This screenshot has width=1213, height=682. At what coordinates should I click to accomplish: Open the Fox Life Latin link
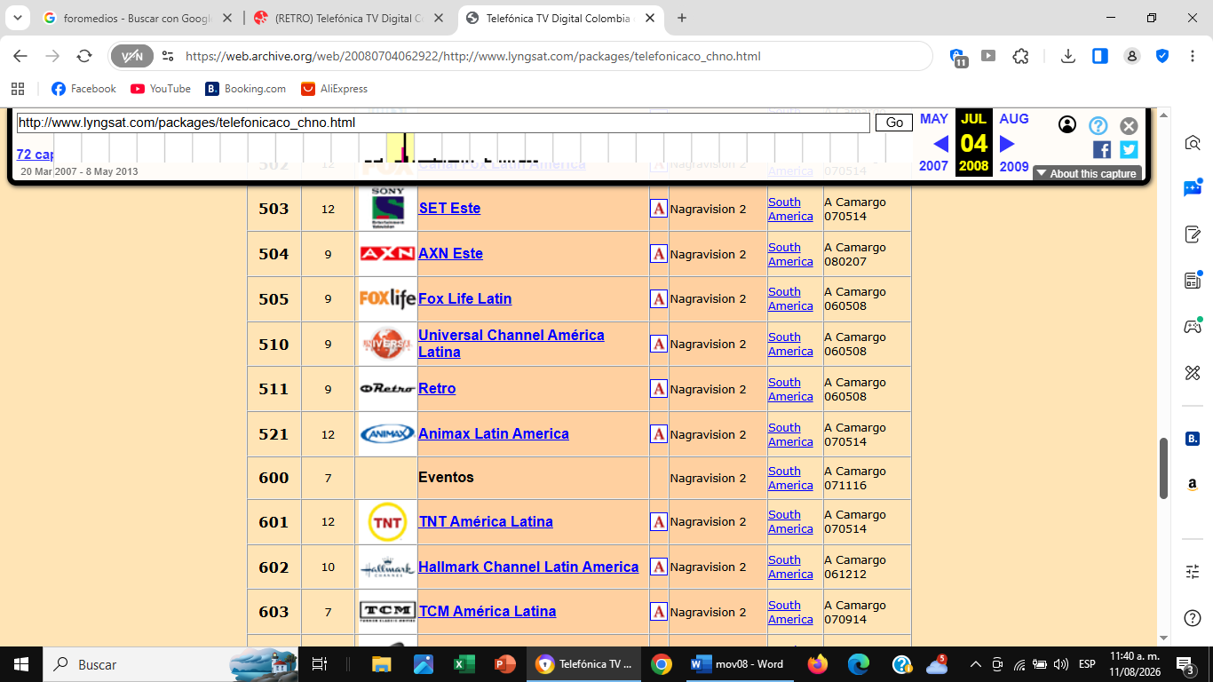point(464,298)
